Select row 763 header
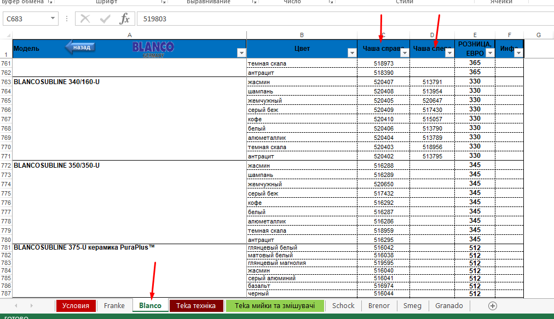Image resolution: width=554 pixels, height=319 pixels. 6,82
